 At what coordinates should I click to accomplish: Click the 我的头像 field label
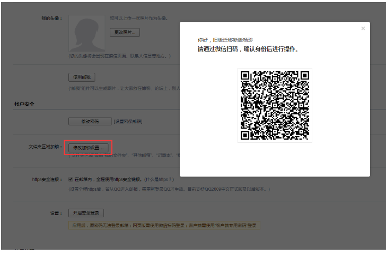51,19
